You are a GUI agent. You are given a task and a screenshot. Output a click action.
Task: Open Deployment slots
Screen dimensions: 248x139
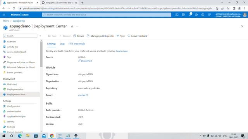(x=15, y=89)
